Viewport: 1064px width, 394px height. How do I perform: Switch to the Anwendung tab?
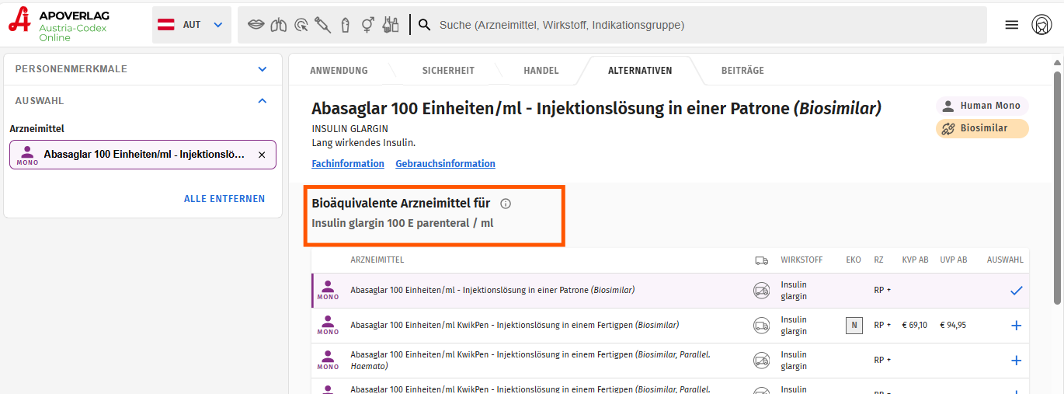coord(339,71)
